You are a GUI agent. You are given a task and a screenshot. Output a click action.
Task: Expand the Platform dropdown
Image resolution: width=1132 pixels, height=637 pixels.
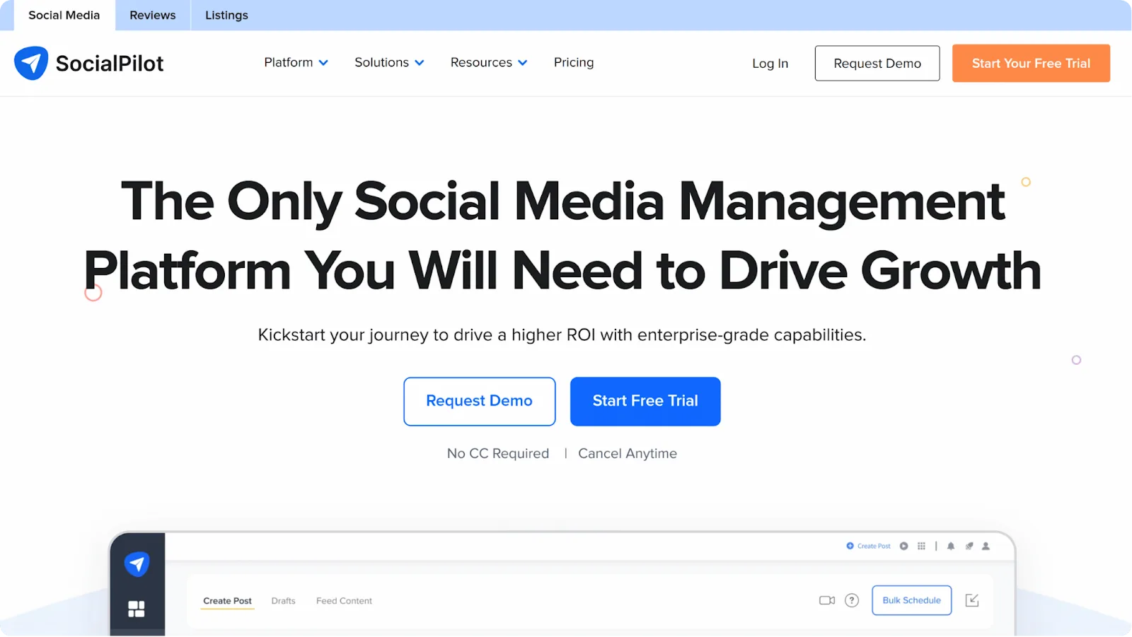click(x=295, y=62)
